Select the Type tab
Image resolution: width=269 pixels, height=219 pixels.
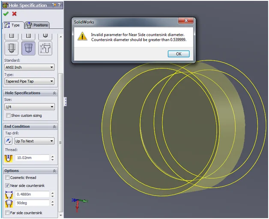pos(12,25)
